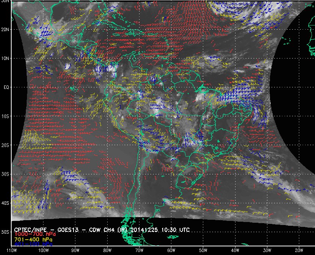
Task: Click the 60W longitude label
Action: (171, 250)
